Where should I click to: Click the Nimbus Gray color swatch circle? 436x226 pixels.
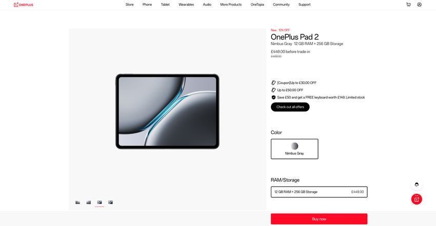tap(294, 146)
